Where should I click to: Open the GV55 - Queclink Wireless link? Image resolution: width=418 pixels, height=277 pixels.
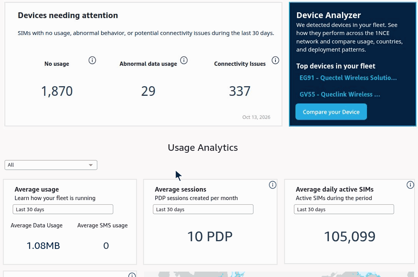coord(340,94)
